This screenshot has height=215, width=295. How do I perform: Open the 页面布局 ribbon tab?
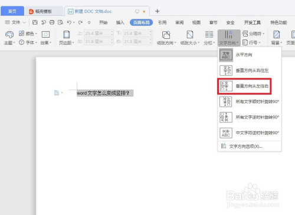click(141, 22)
